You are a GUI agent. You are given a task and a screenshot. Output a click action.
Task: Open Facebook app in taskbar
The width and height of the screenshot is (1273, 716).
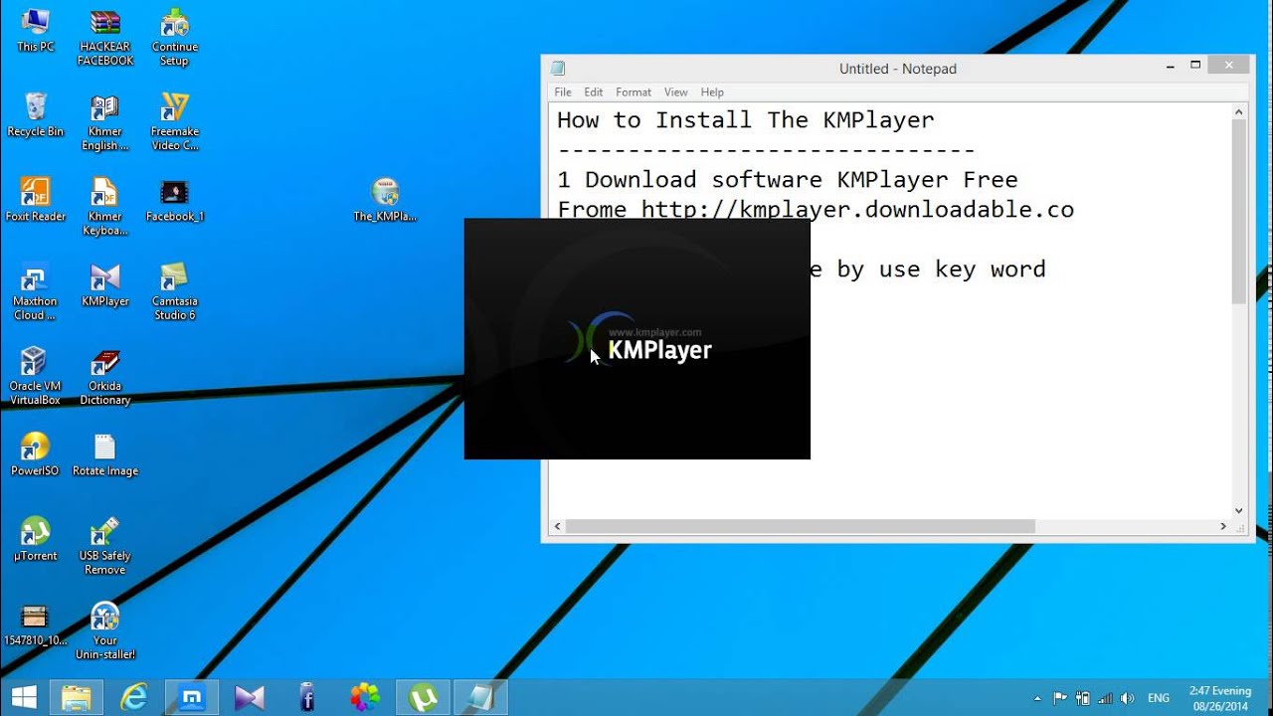pos(307,697)
